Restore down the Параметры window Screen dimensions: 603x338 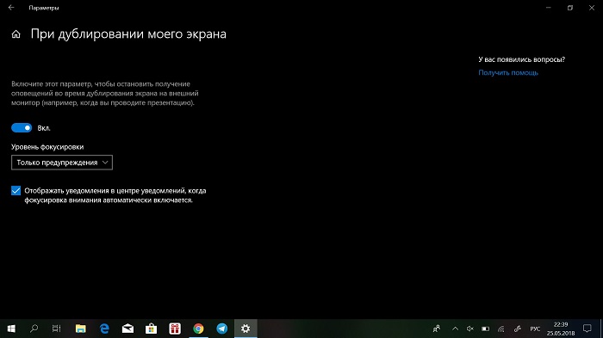click(x=570, y=8)
